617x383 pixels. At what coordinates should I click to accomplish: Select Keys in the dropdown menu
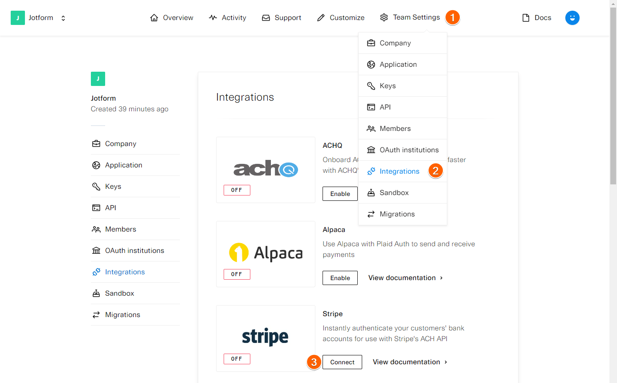[x=388, y=86]
